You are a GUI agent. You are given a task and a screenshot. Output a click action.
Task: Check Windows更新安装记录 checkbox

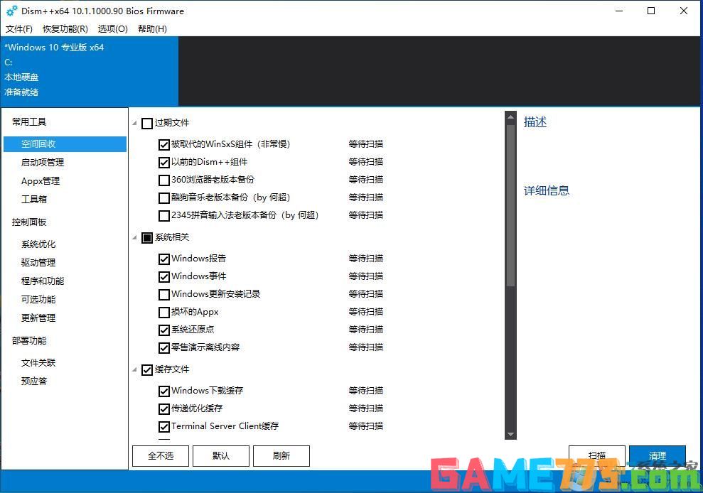164,295
